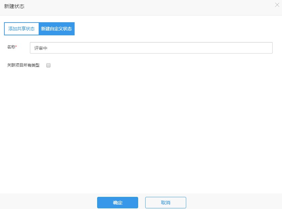Click the 名称 field label
This screenshot has width=282, height=209.
coord(12,47)
